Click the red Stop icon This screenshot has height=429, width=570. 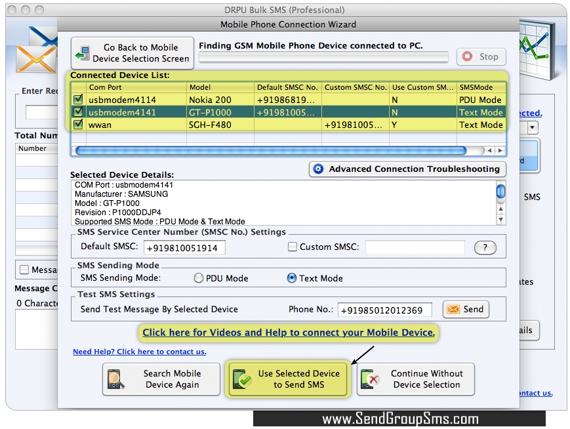[467, 56]
